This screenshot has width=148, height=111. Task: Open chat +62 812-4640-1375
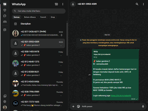click(x=38, y=63)
